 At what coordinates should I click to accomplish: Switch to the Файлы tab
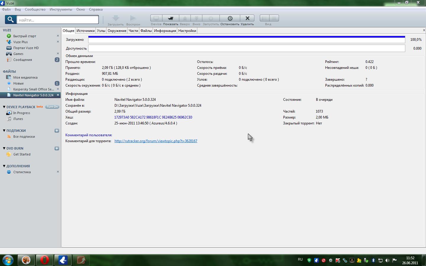(x=146, y=31)
